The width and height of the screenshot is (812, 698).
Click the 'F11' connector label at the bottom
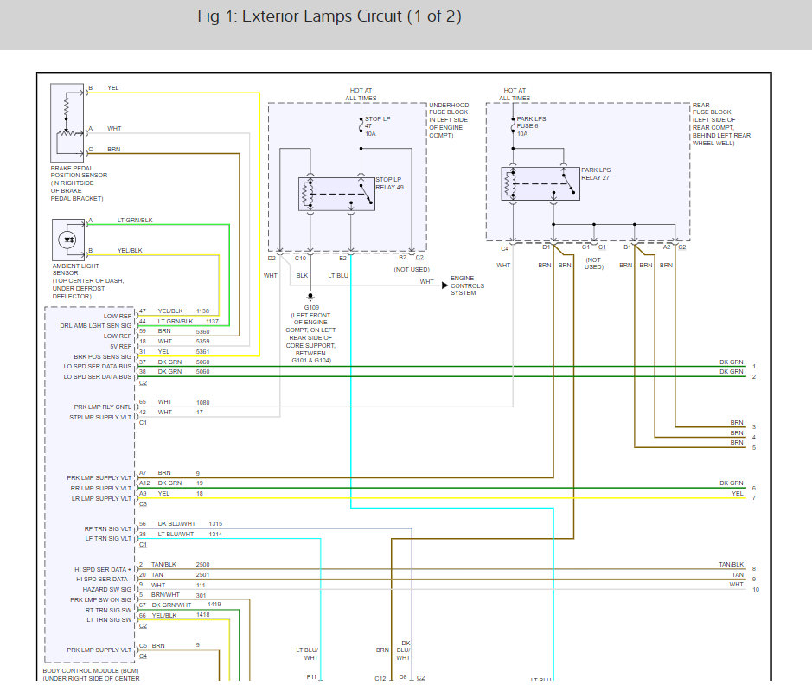(x=311, y=676)
